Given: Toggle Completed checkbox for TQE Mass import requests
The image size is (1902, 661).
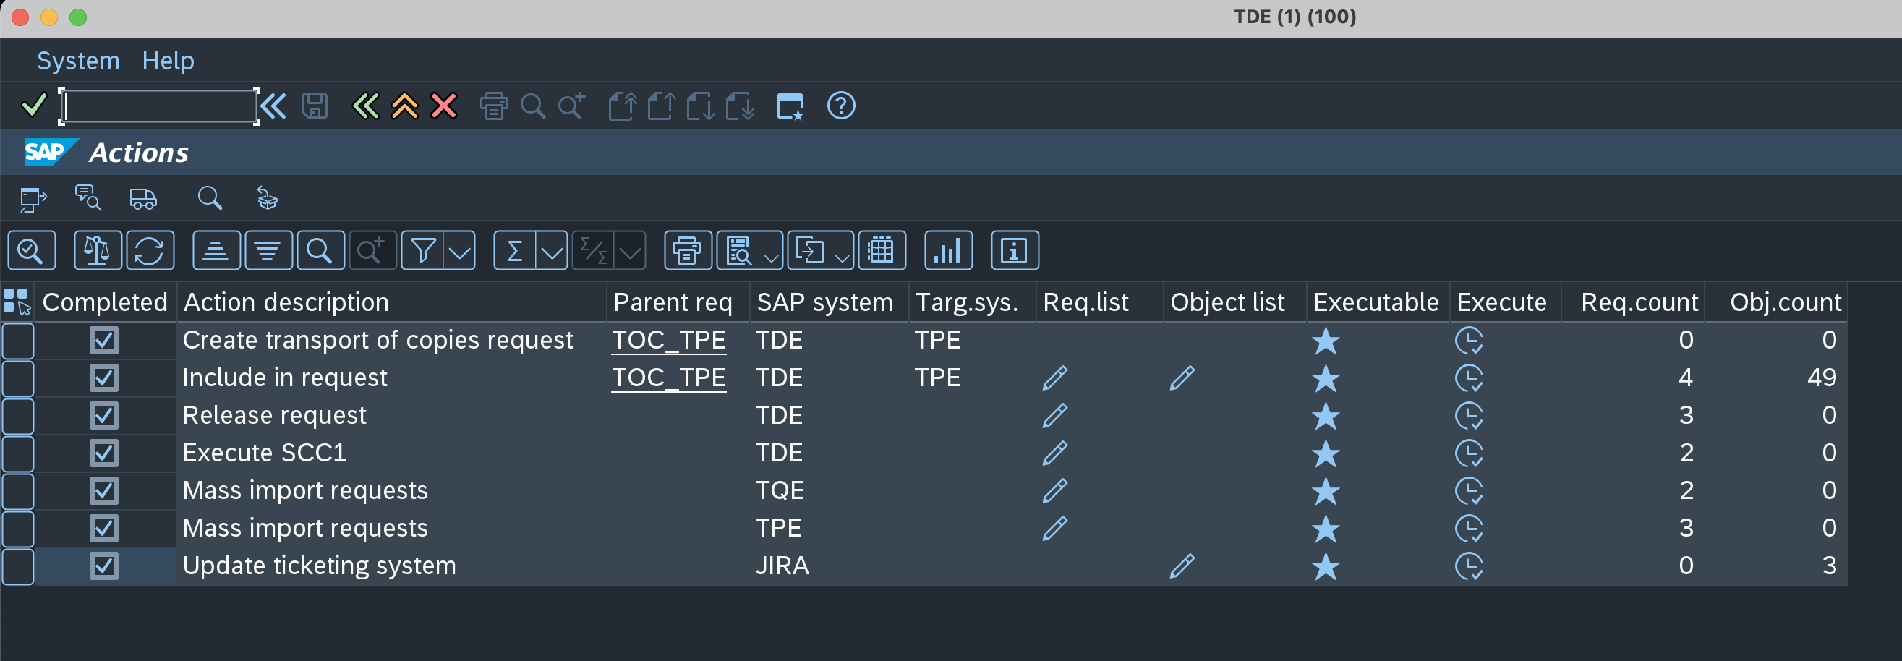Looking at the screenshot, I should pyautogui.click(x=104, y=490).
